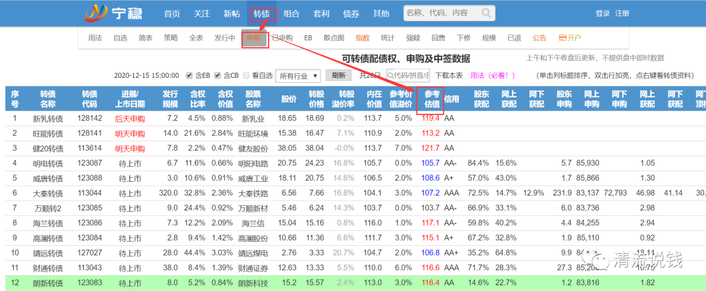Viewport: 706px width, 291px height.
Task: Switch to the 简表 sub-tab
Action: [145, 38]
